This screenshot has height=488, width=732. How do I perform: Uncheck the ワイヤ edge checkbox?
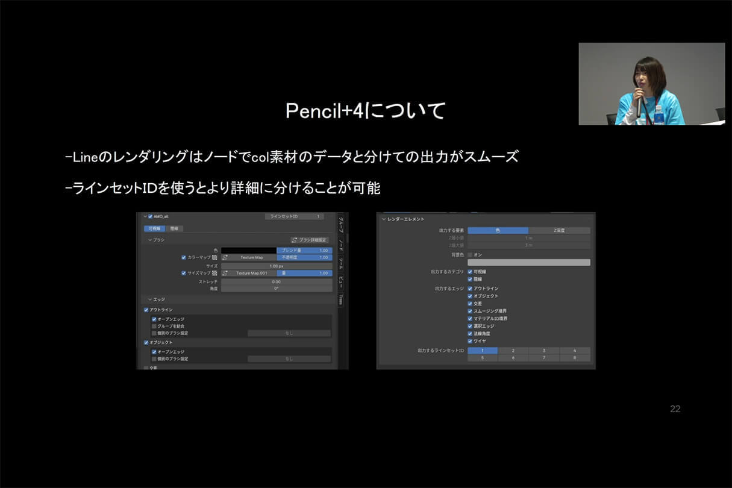click(470, 341)
